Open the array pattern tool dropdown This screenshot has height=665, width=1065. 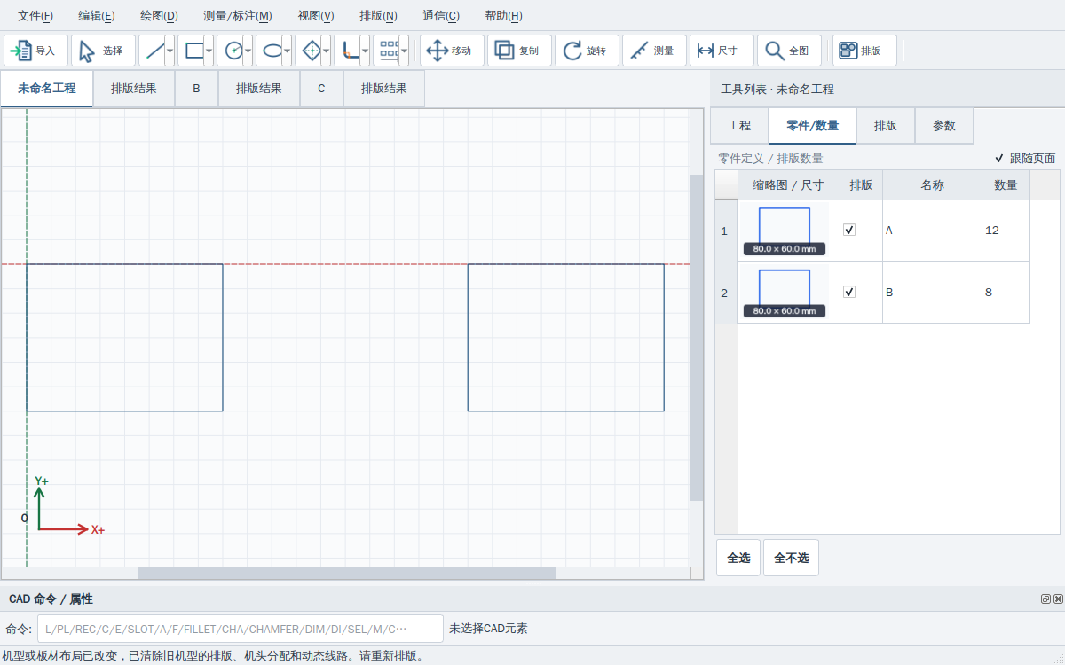pos(404,51)
